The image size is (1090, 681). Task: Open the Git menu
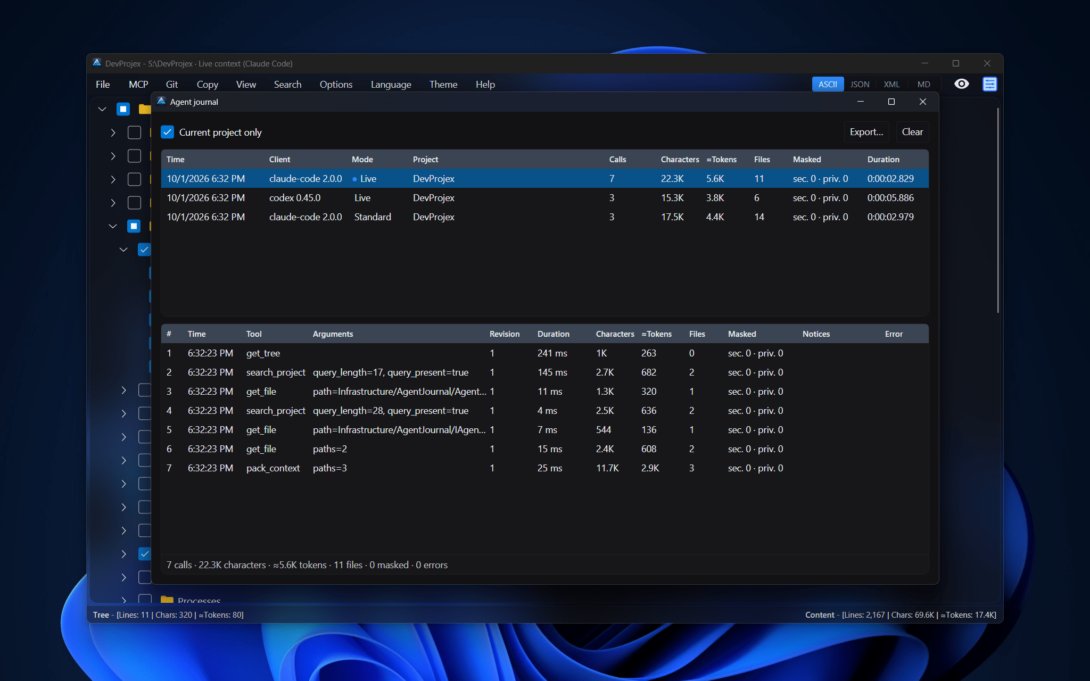172,84
